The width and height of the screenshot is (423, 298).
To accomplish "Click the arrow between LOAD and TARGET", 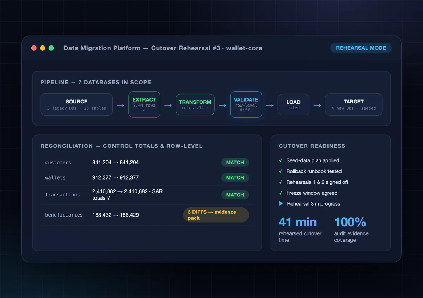I will tap(317, 105).
